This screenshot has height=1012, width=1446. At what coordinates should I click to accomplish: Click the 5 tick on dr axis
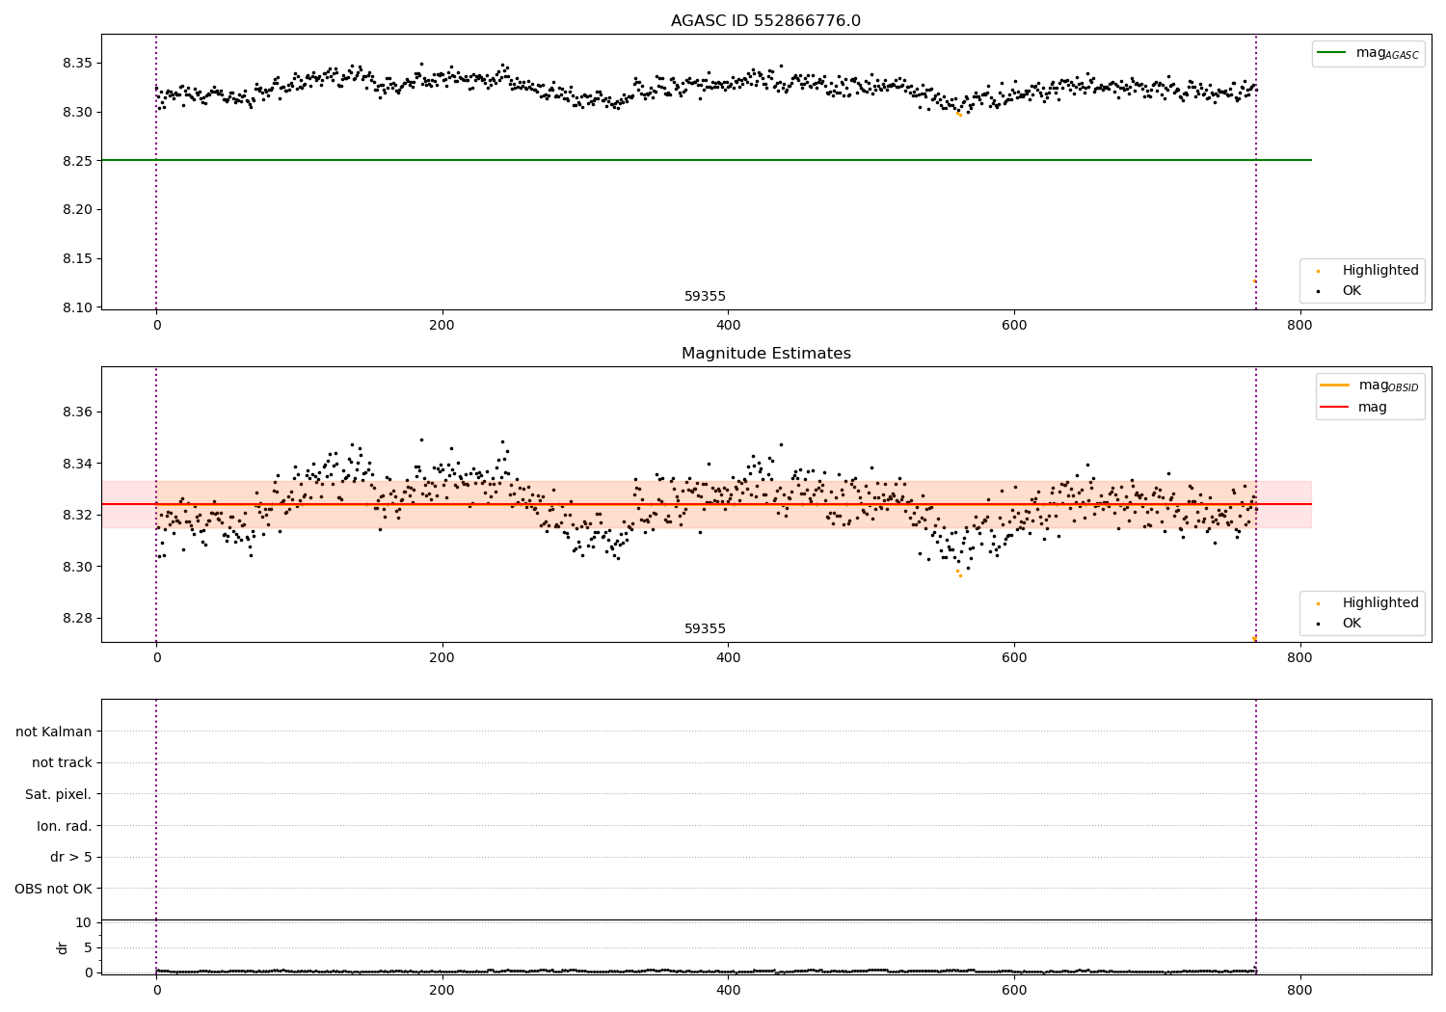(88, 948)
